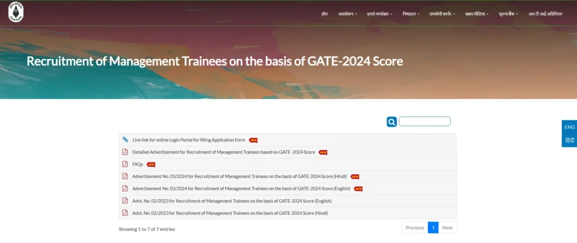Expand the सूचना बैंक dropdown menu
This screenshot has height=243, width=577.
509,13
